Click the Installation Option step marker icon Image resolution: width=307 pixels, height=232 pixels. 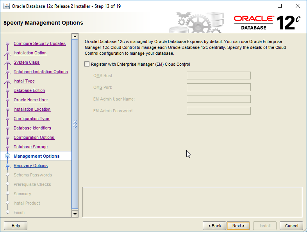8,53
